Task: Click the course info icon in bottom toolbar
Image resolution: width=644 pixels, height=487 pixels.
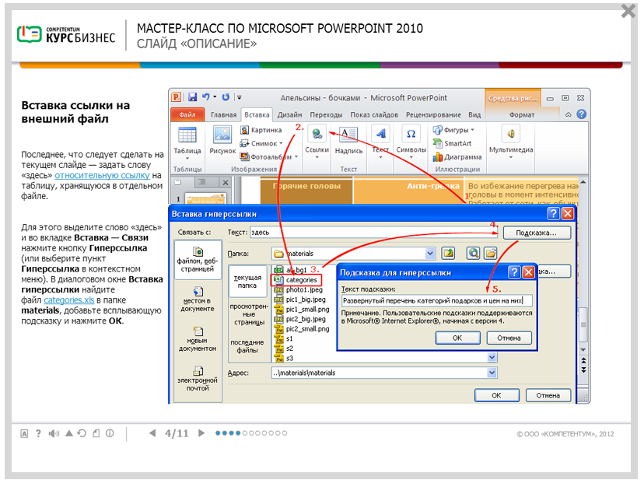Action: (x=110, y=433)
